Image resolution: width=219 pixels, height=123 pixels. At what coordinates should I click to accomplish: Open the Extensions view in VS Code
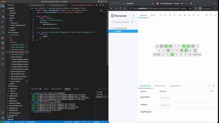coord(3,27)
